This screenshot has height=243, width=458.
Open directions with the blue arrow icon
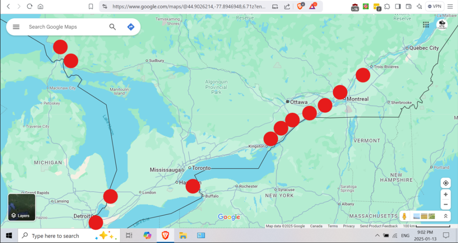coord(131,27)
